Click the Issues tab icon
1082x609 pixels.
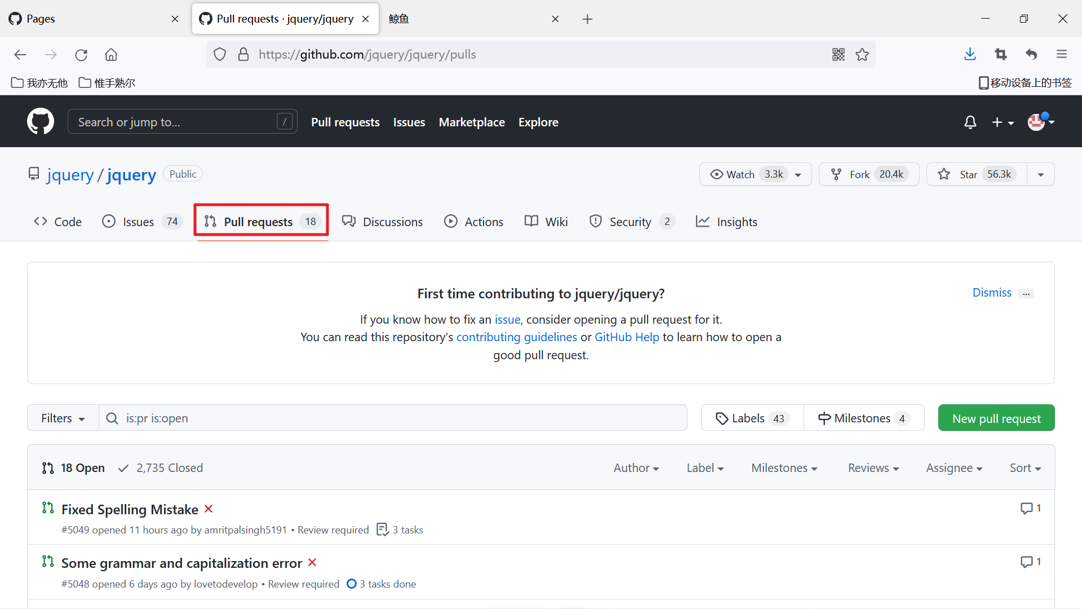tap(109, 222)
